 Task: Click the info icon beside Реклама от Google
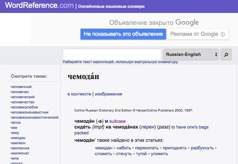pos(222,34)
